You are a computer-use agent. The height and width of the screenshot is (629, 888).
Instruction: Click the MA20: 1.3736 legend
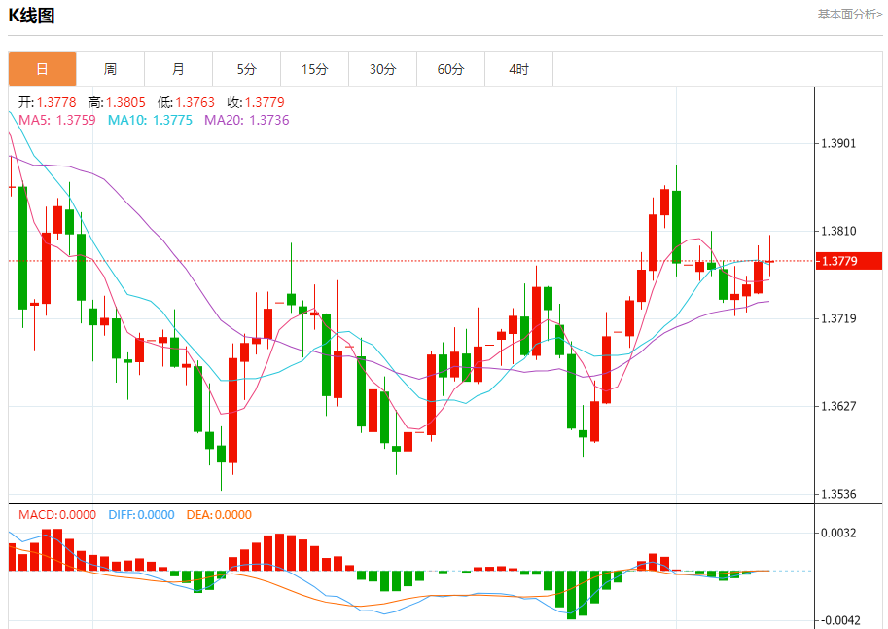coord(247,120)
